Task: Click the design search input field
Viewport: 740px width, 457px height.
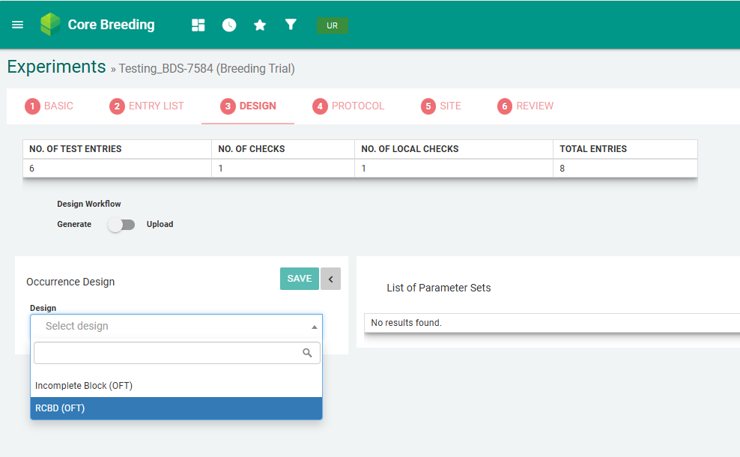Action: (x=168, y=353)
